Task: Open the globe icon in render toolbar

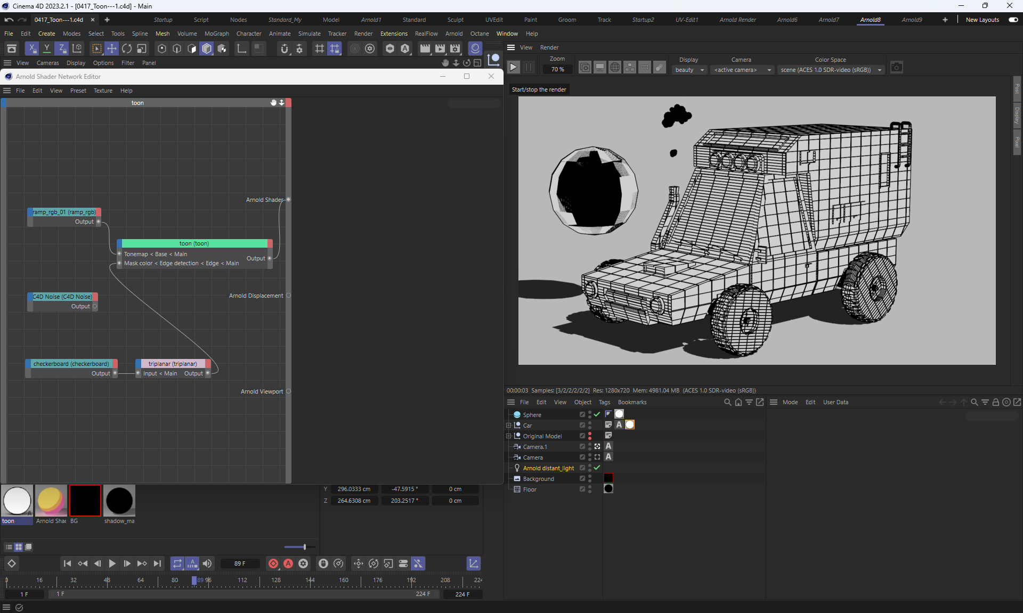Action: coord(614,68)
